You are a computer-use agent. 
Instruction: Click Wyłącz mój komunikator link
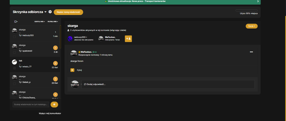[x=50, y=113]
